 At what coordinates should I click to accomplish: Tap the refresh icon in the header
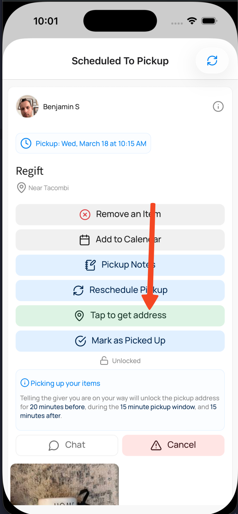point(212,61)
